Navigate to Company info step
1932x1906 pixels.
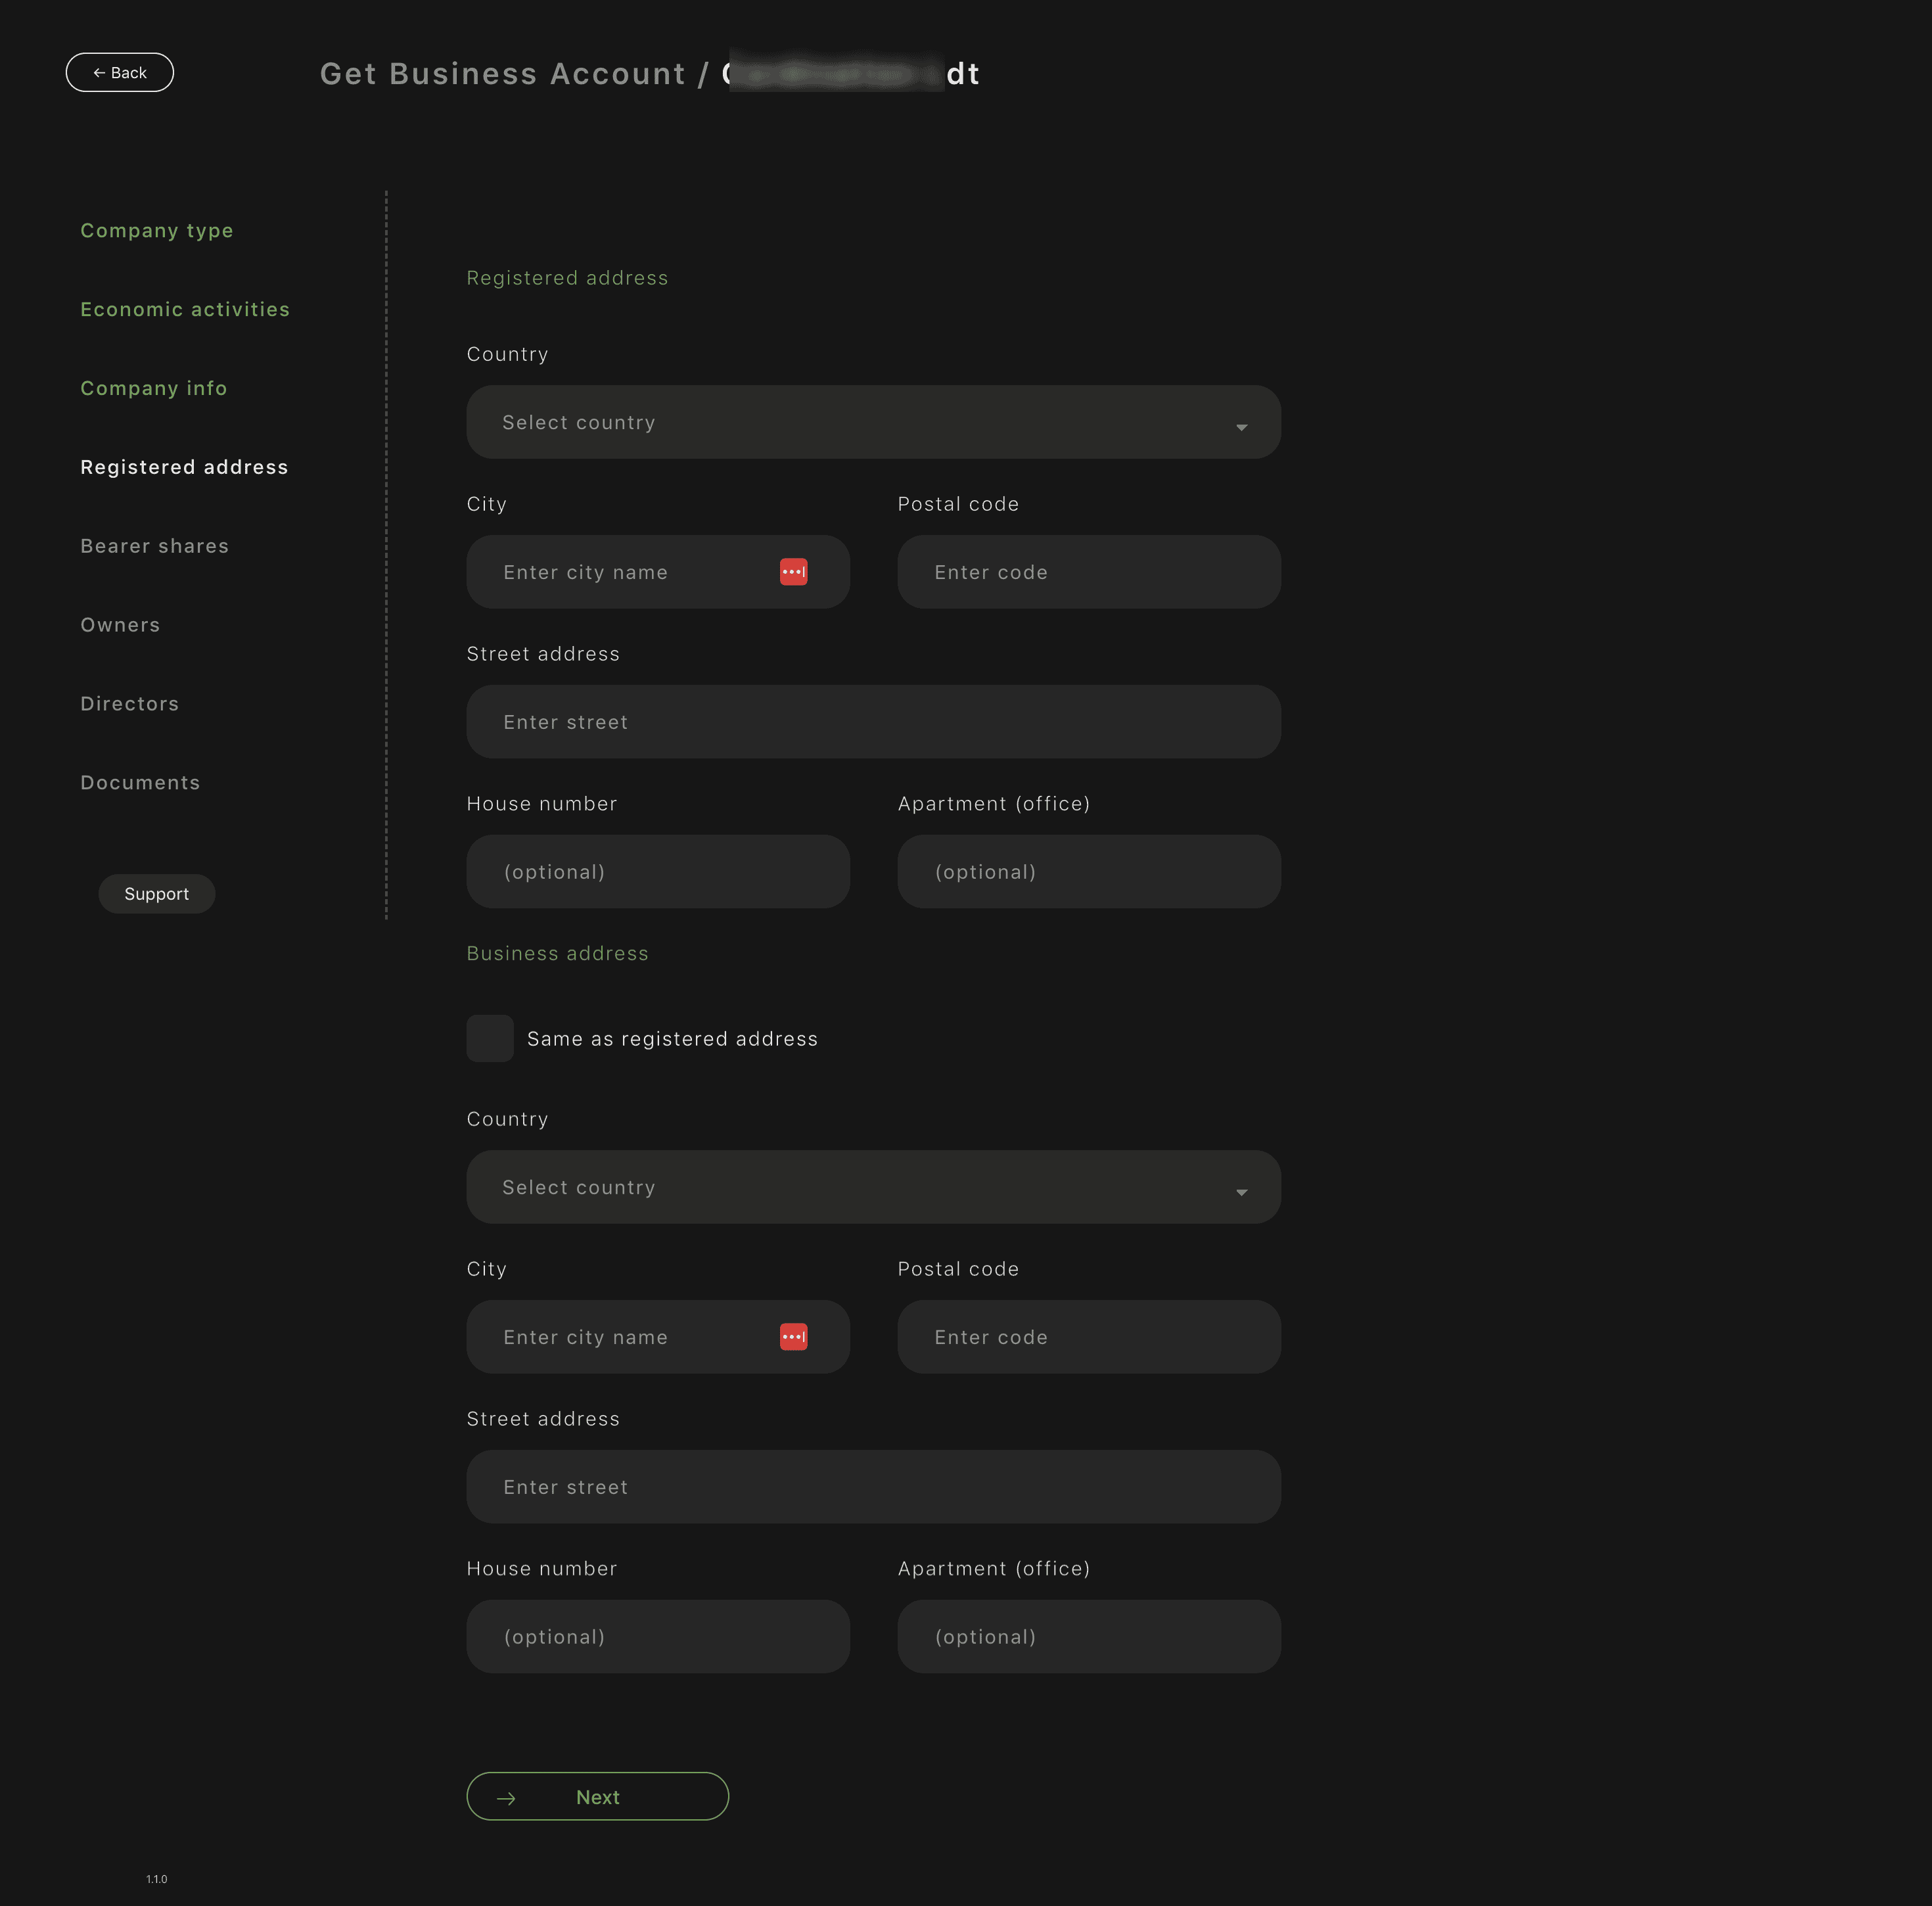[154, 388]
